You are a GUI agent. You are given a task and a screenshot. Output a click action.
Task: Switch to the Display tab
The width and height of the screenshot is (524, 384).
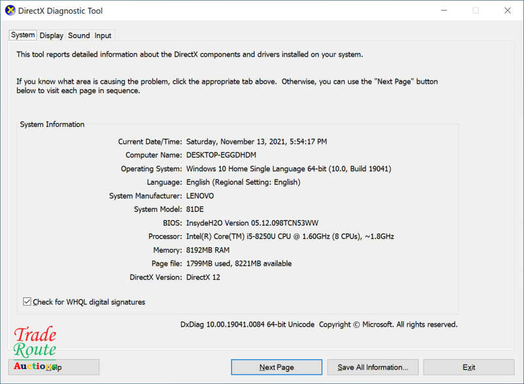click(51, 35)
